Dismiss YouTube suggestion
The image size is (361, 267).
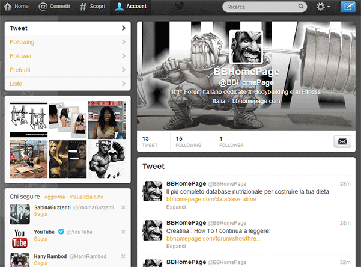123,232
